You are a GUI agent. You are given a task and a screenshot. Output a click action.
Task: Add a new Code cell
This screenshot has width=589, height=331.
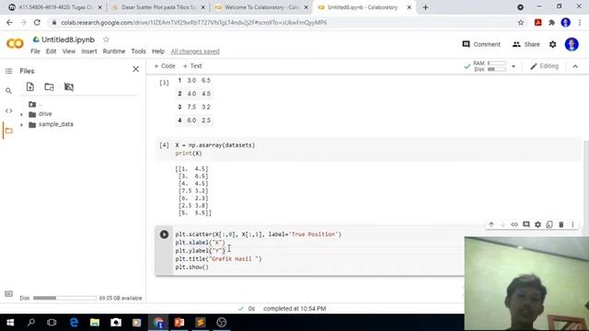coord(165,66)
